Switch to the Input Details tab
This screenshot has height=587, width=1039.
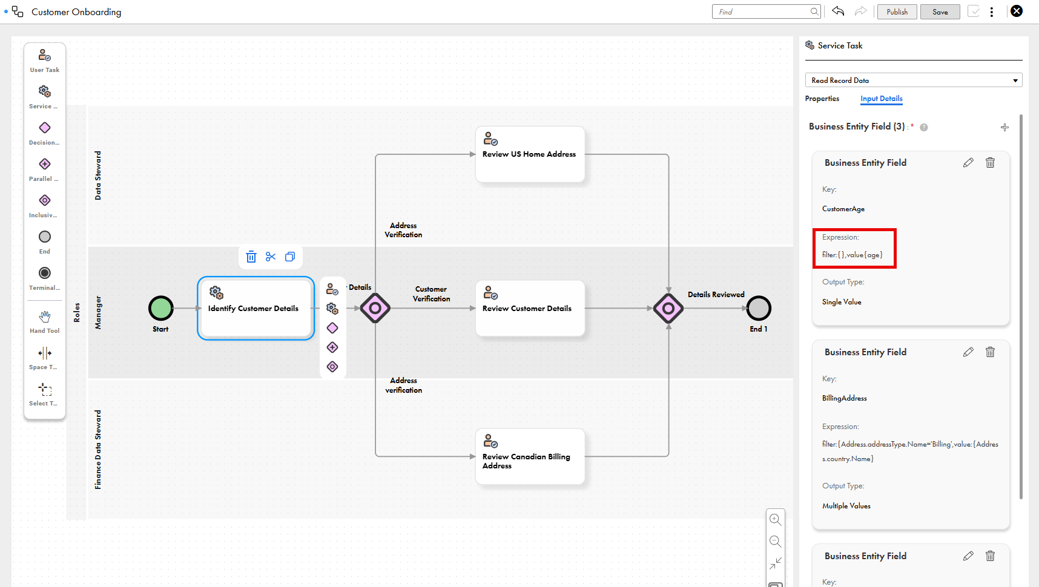[x=881, y=99]
